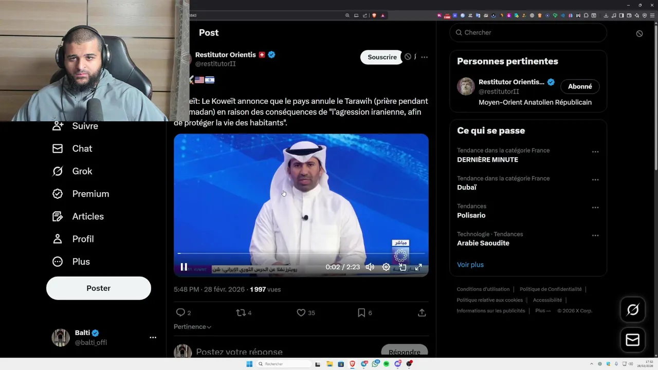Click the Chat envelope icon in sidebar
The height and width of the screenshot is (370, 658).
tap(58, 149)
